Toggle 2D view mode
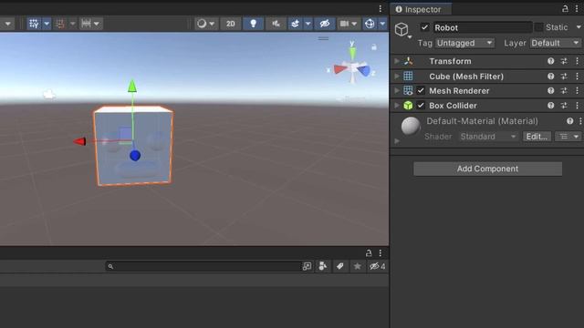This screenshot has width=584, height=328. (x=231, y=24)
